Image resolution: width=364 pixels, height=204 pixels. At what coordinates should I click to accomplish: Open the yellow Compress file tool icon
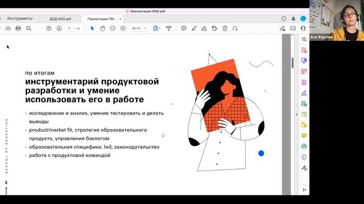[304, 125]
